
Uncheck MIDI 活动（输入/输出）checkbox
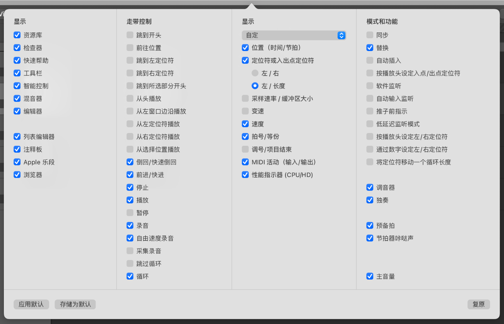(245, 162)
